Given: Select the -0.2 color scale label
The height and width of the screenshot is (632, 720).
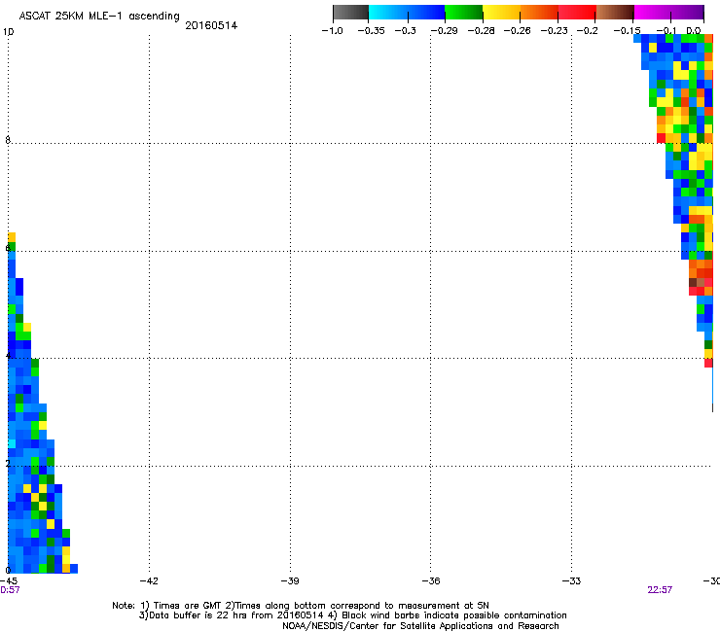Looking at the screenshot, I should (587, 31).
